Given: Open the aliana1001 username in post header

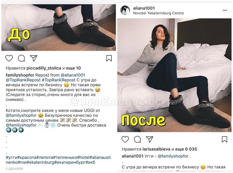Looking at the screenshot, I should click(144, 8).
